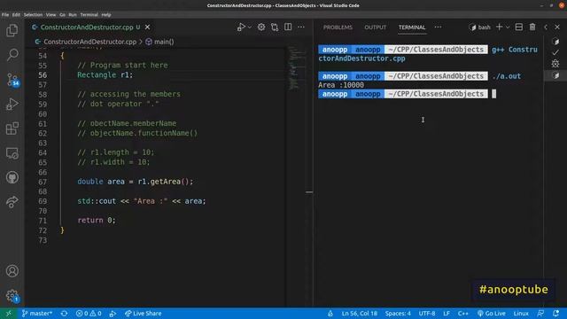Change indentation via Spaces: 4
Screen dimensions: 567x319
click(398, 314)
